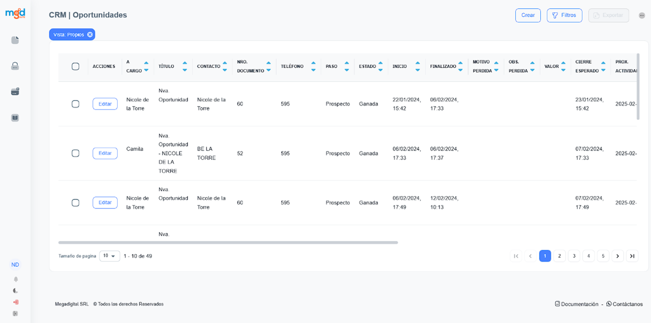Open the page size dropdown showing 10
The height and width of the screenshot is (323, 651).
[109, 256]
